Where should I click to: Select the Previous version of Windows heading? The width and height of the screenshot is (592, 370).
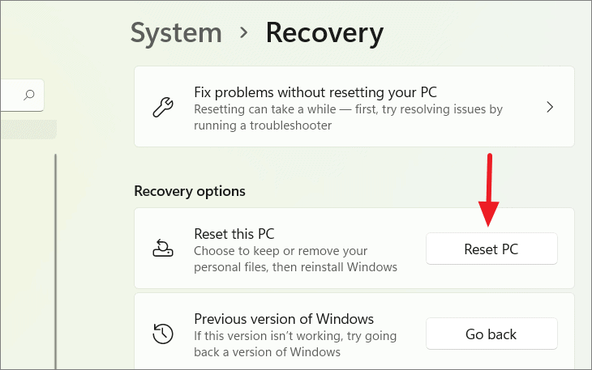(x=284, y=319)
